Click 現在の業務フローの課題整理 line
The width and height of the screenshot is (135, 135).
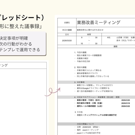[x=89, y=55]
